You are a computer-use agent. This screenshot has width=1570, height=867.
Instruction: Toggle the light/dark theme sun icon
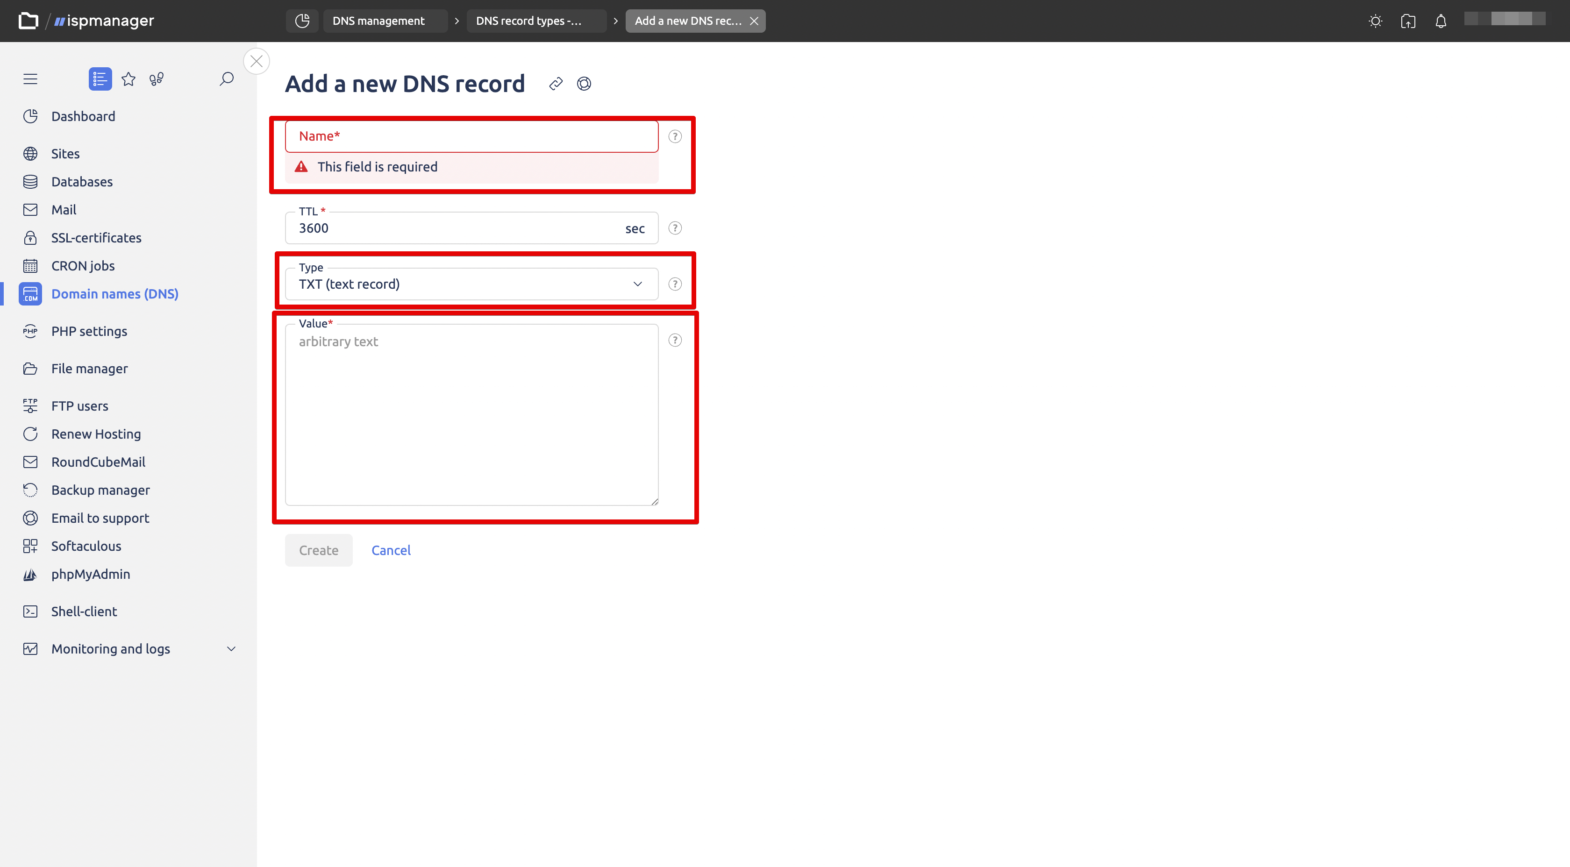(x=1375, y=21)
